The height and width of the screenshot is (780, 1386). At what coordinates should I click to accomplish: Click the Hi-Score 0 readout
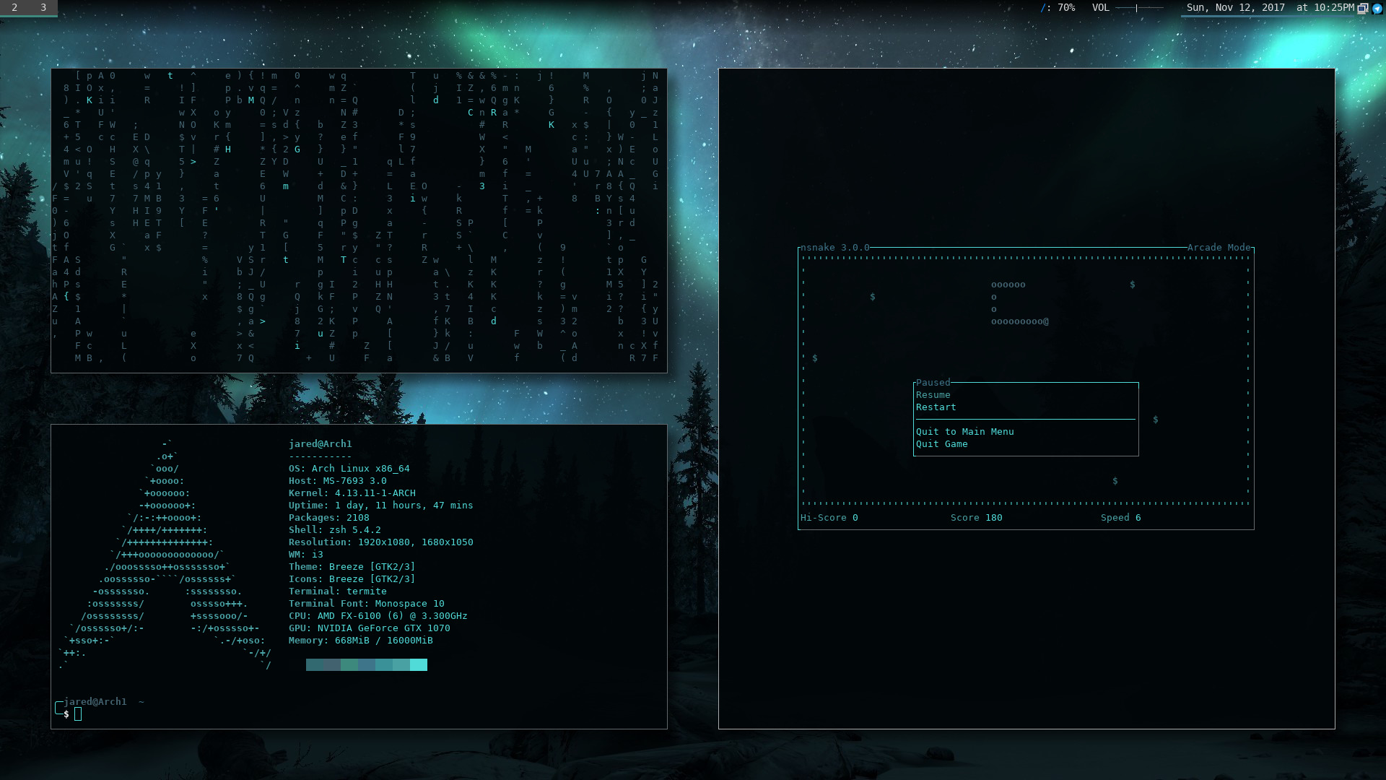coord(829,518)
